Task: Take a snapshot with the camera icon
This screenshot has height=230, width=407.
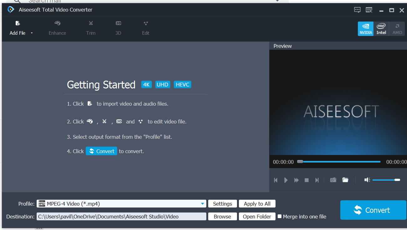Action: click(333, 180)
